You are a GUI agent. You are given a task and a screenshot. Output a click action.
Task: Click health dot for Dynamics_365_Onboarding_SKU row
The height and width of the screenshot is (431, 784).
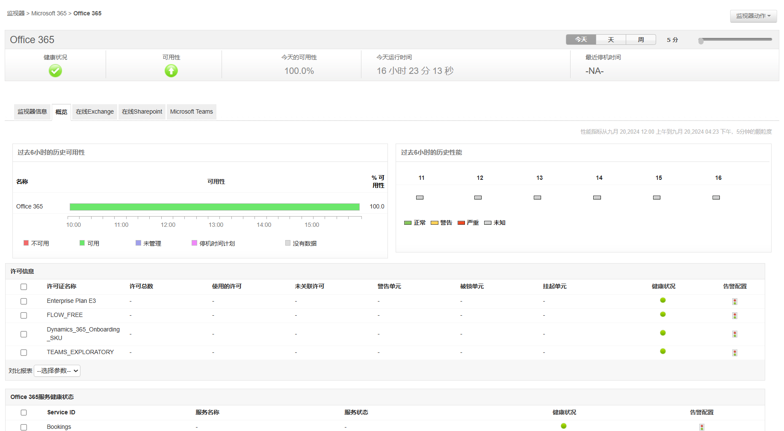663,333
